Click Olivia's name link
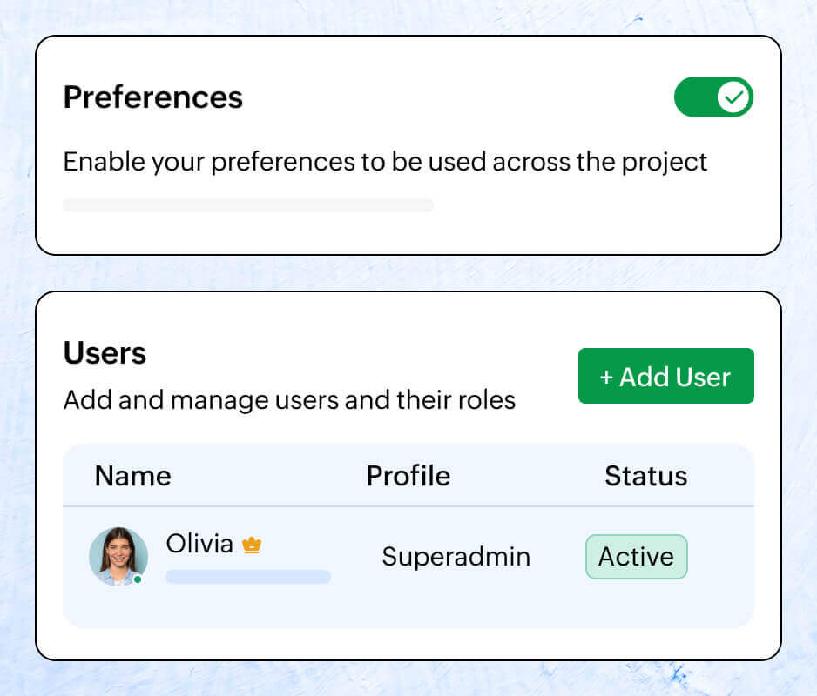817x696 pixels. (198, 543)
